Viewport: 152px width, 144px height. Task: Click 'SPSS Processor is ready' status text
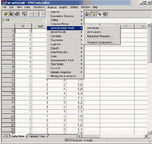79,140
